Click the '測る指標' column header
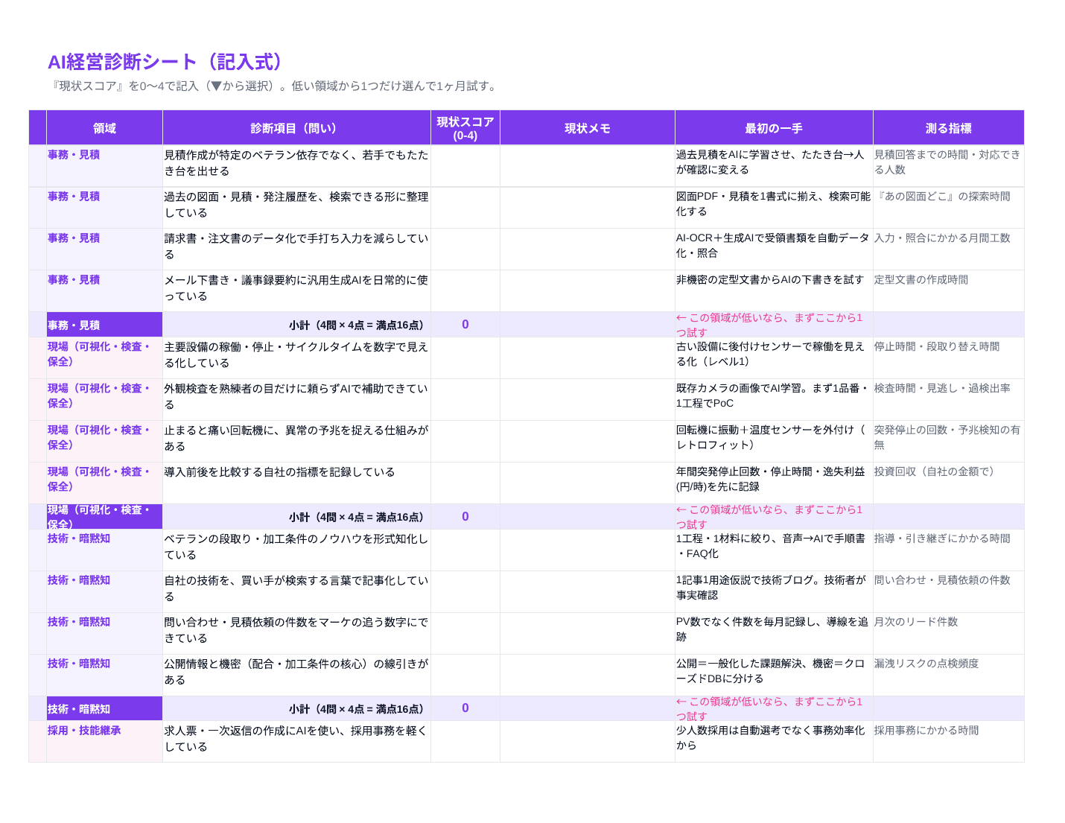Image resolution: width=1065 pixels, height=823 pixels. 948,128
